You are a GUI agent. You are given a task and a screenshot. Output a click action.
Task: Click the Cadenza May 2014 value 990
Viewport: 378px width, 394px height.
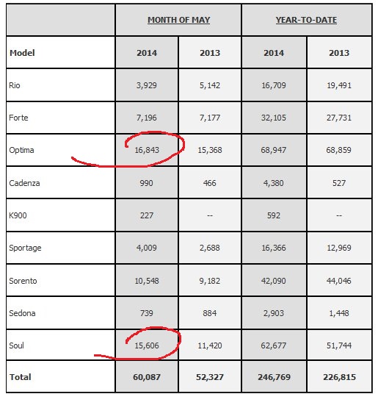tap(147, 183)
